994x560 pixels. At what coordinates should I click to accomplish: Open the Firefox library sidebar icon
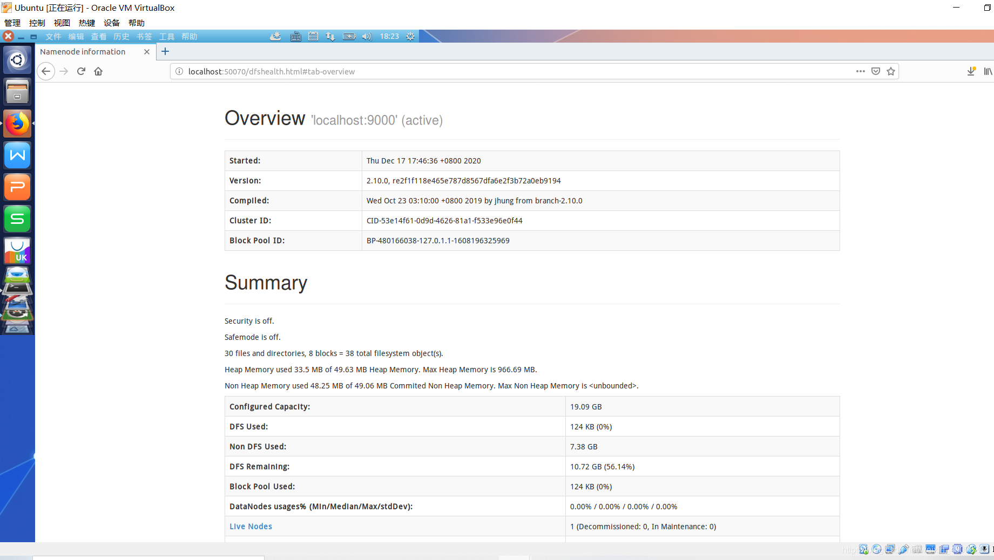(x=988, y=71)
